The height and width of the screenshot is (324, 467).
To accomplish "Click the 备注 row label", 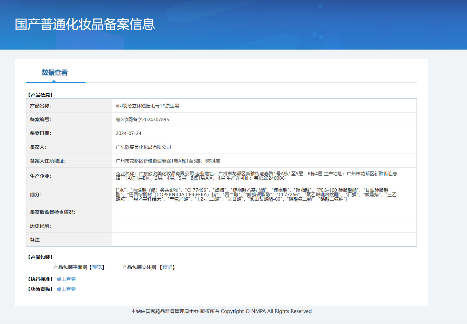I will pos(36,240).
